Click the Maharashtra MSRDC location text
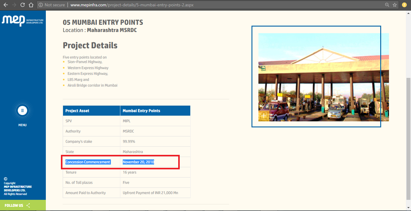 (x=112, y=30)
